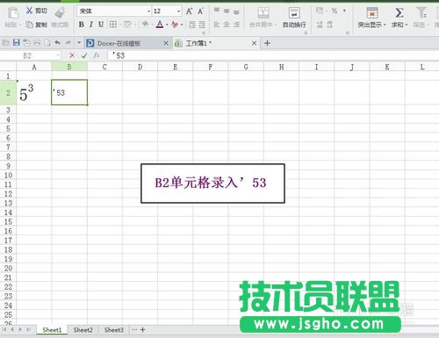
Task: Click the Print icon in quick toolbar
Action: pos(37,43)
